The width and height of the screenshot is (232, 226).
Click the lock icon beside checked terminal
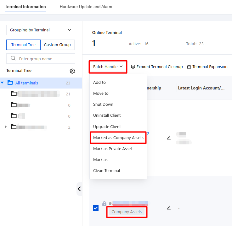pyautogui.click(x=104, y=204)
